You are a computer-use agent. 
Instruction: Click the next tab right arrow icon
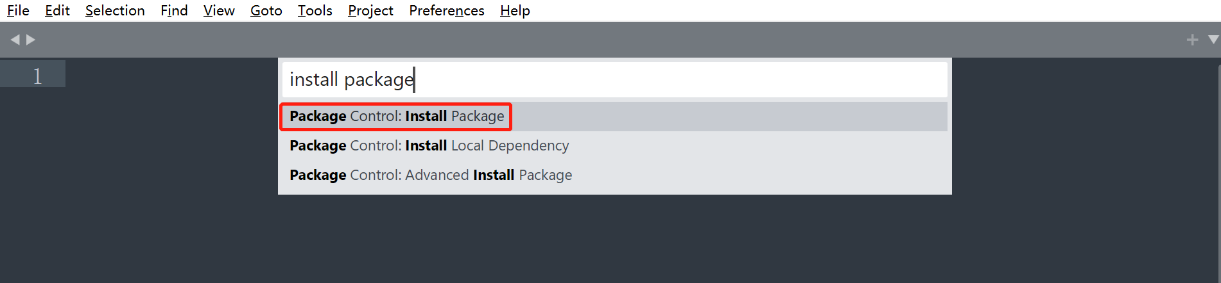(30, 40)
